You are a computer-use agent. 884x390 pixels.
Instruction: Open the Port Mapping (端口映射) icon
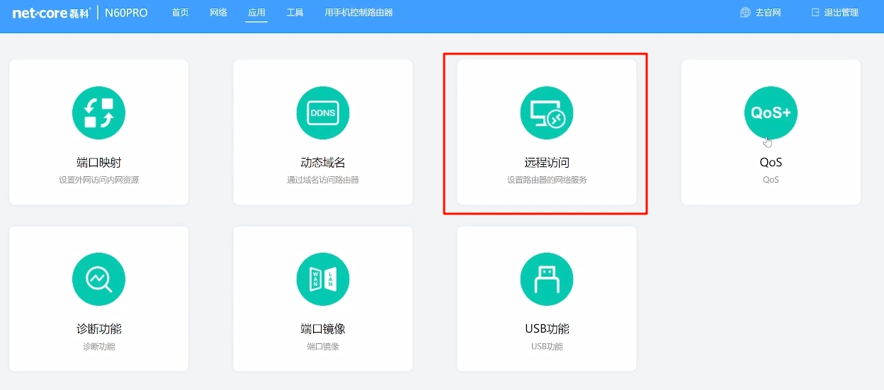pos(98,113)
